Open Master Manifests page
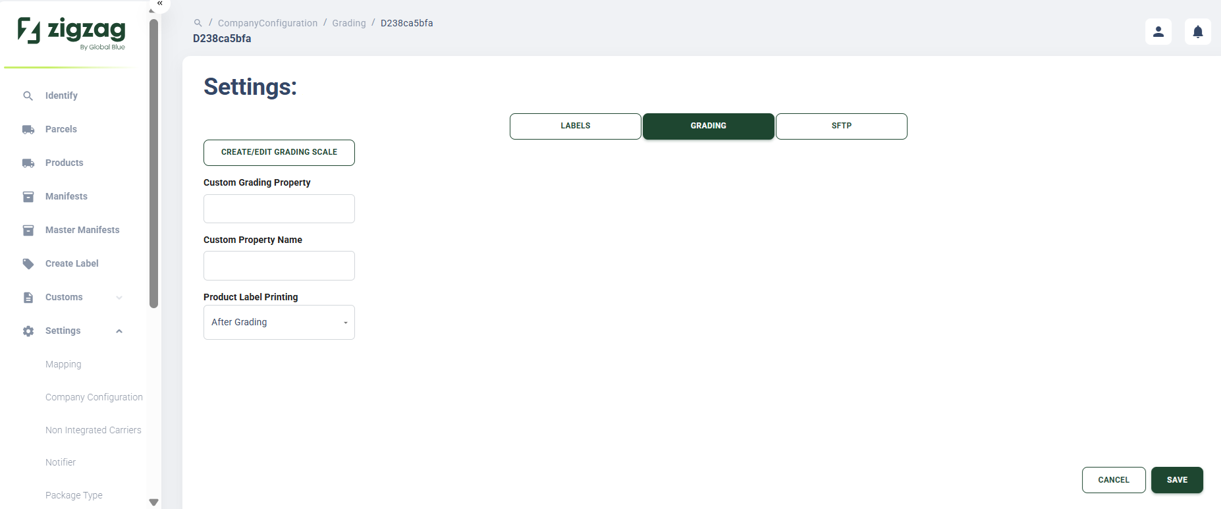This screenshot has width=1221, height=509. (x=82, y=230)
